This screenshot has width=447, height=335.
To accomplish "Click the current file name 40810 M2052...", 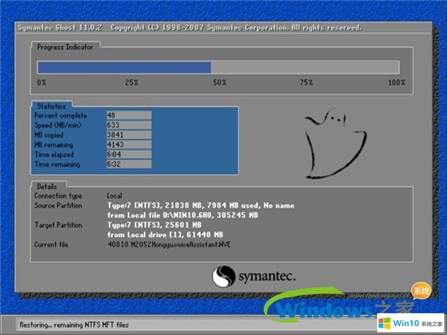I will tap(169, 245).
